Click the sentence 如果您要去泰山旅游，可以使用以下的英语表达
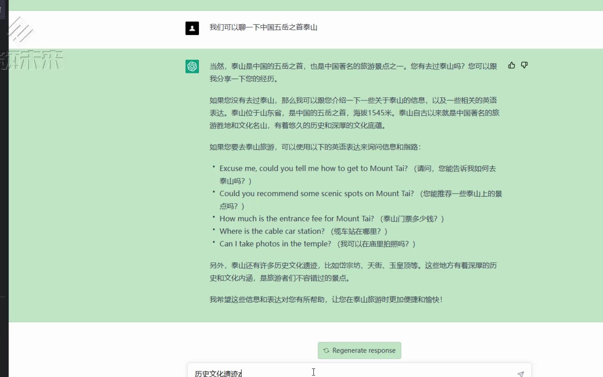Image resolution: width=603 pixels, height=377 pixels. click(x=315, y=147)
